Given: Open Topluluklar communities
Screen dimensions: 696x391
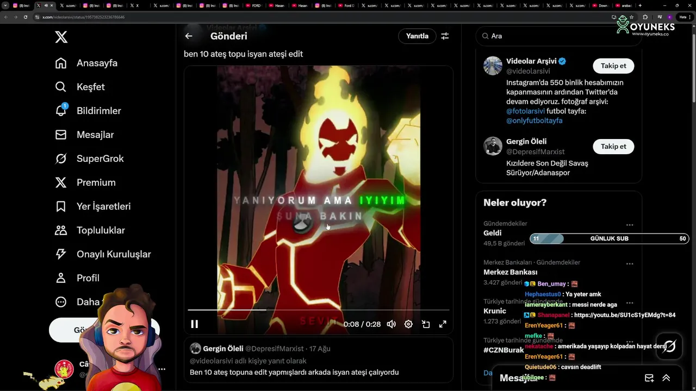Looking at the screenshot, I should [x=90, y=230].
